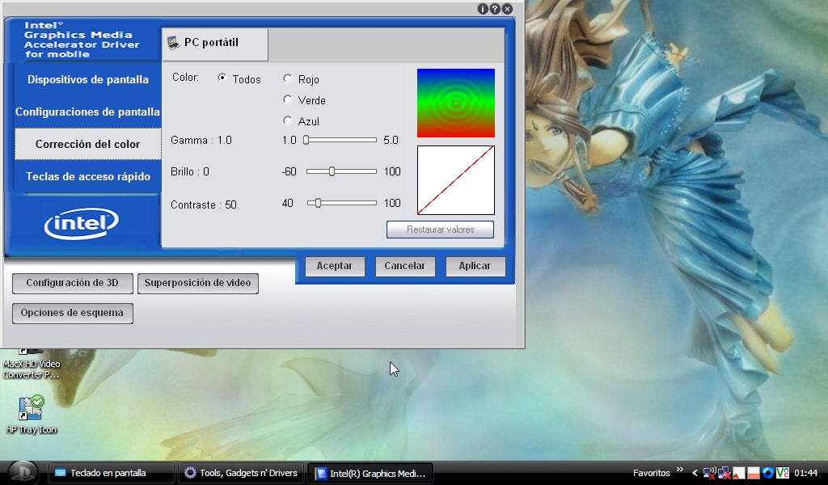Switch to Teclado en pantalla taskbar window
This screenshot has width=828, height=485.
(x=111, y=473)
